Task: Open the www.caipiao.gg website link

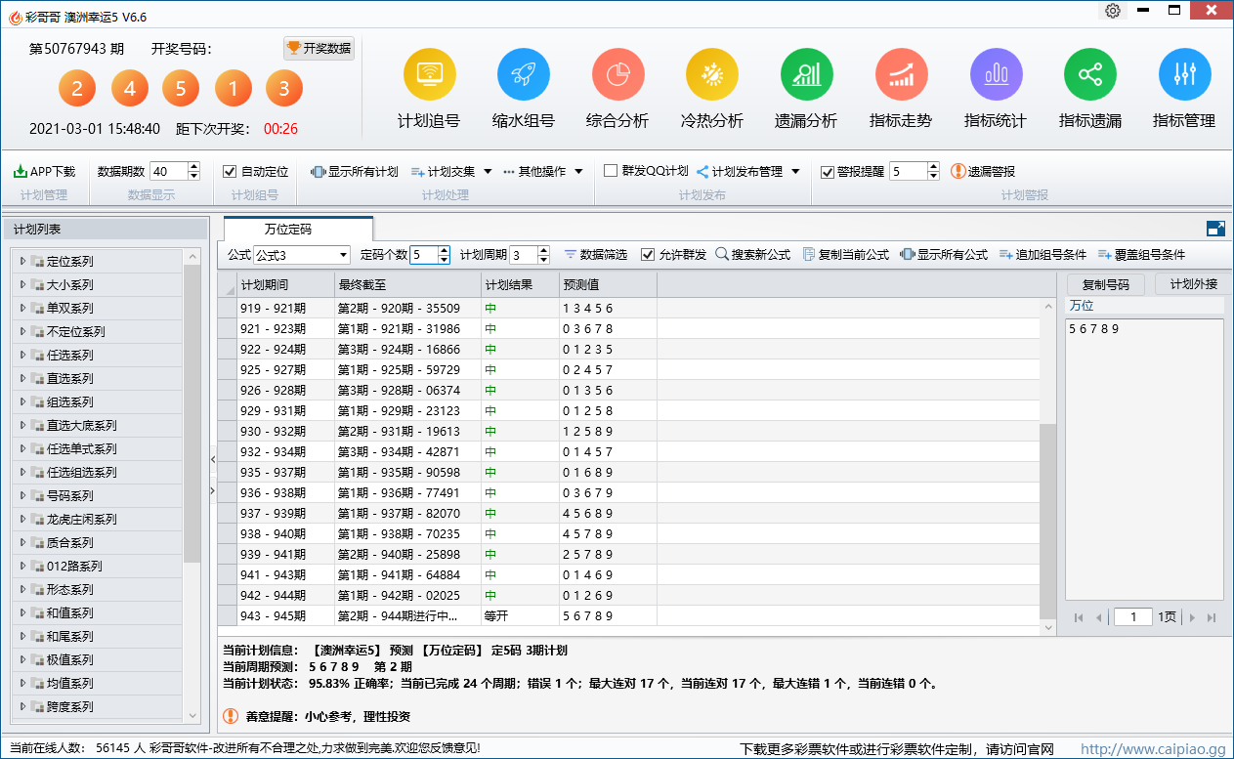Action: (1152, 749)
